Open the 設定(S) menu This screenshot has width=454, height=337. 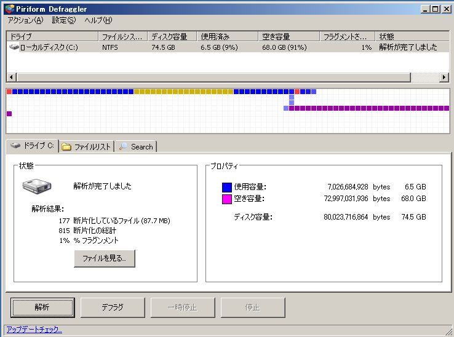click(x=64, y=20)
